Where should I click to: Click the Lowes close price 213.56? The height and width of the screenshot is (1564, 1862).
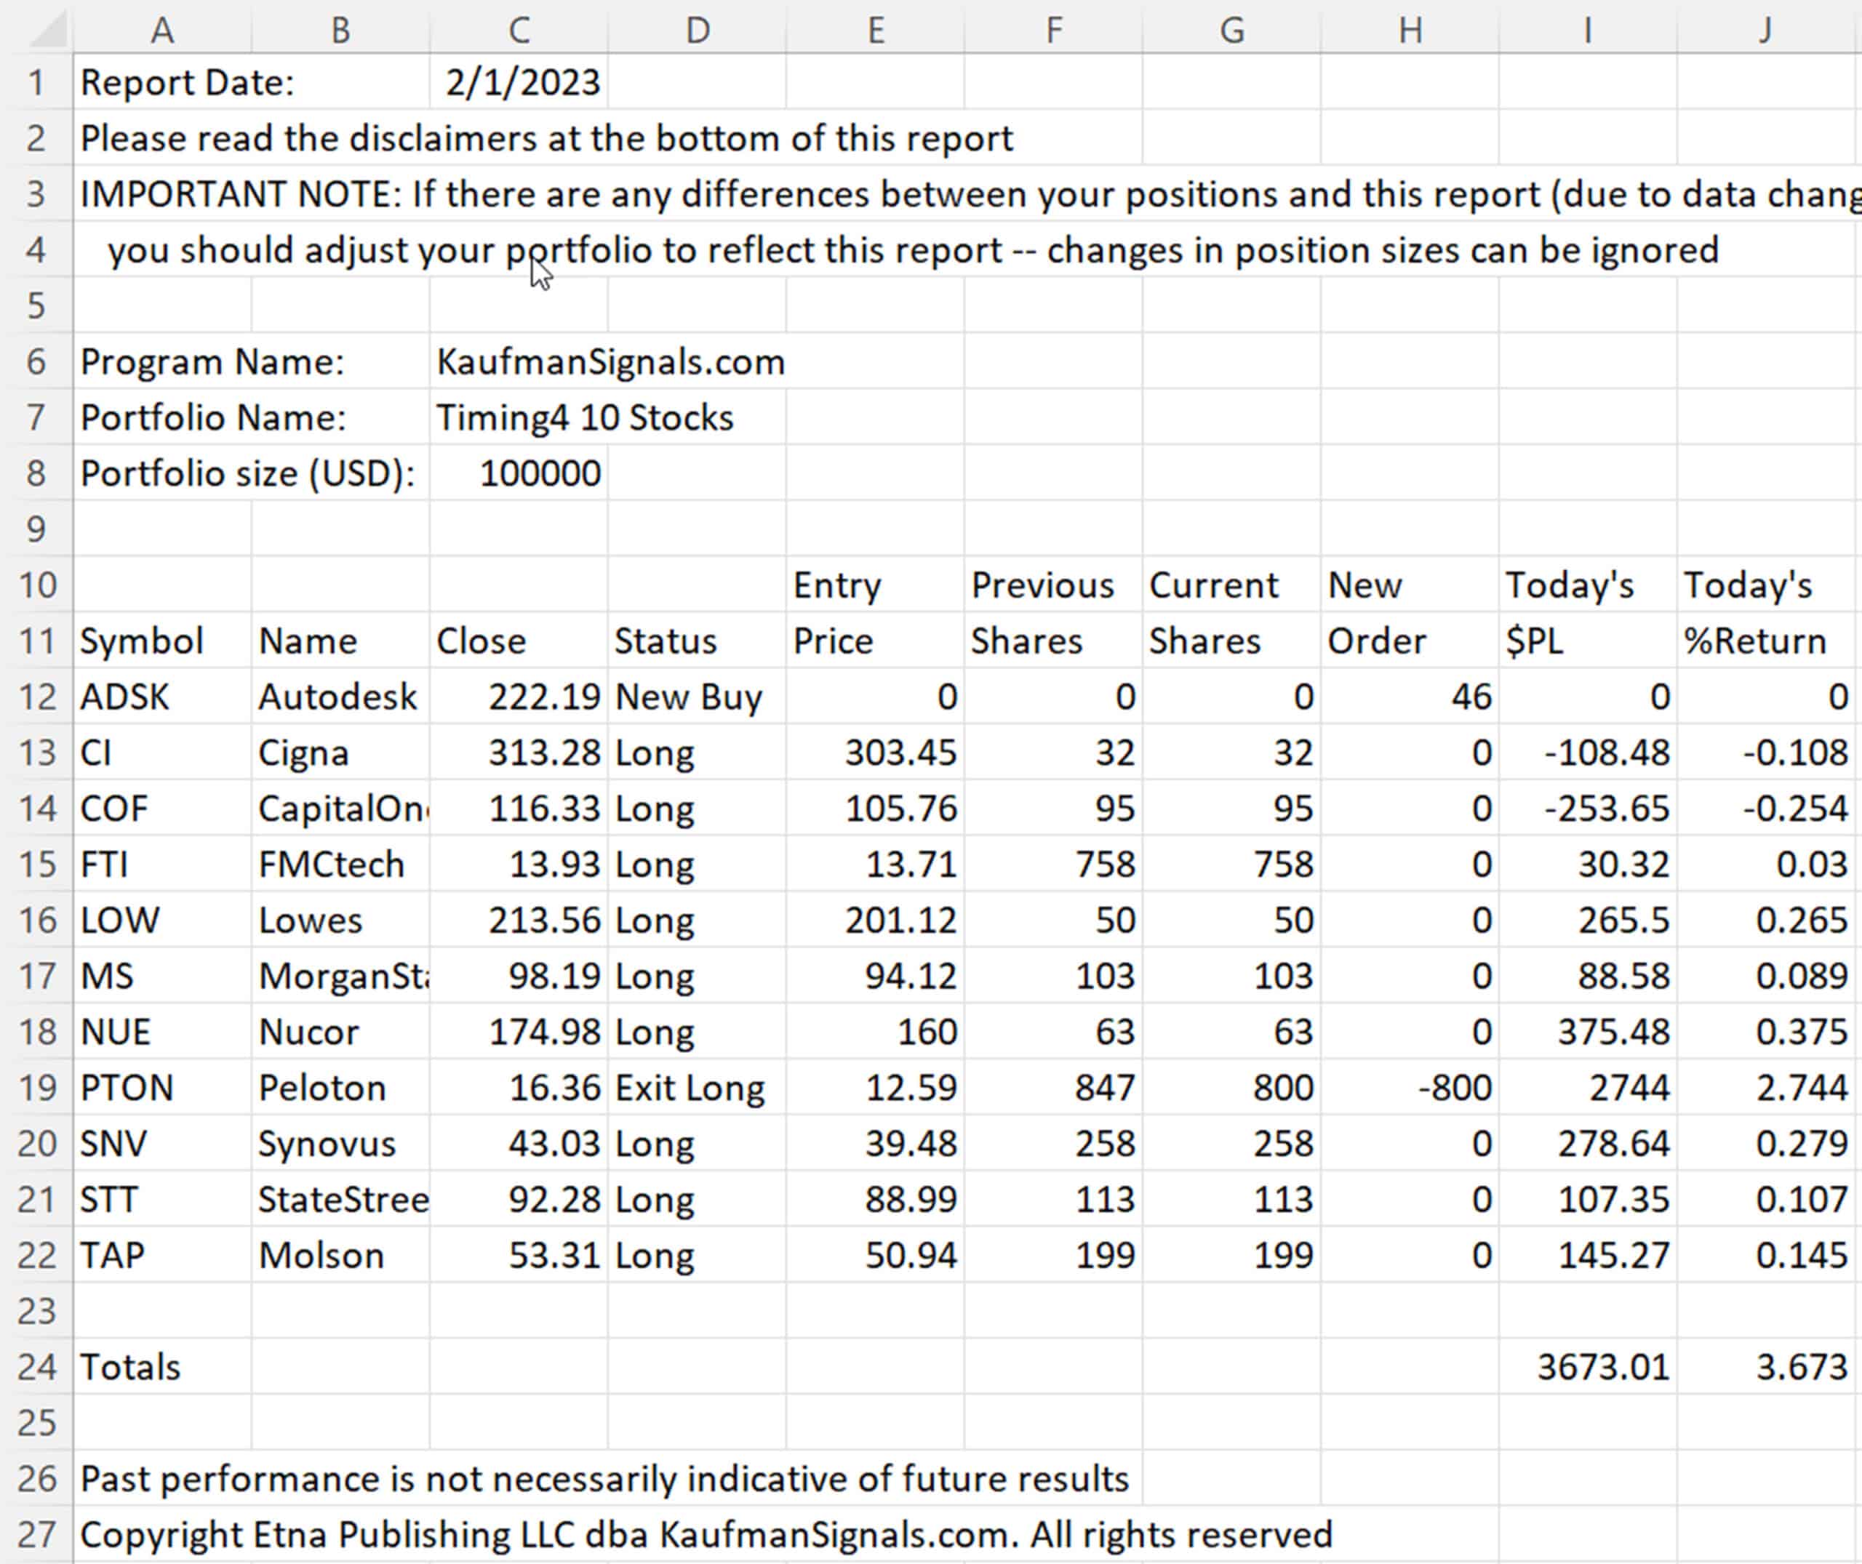[x=543, y=921]
